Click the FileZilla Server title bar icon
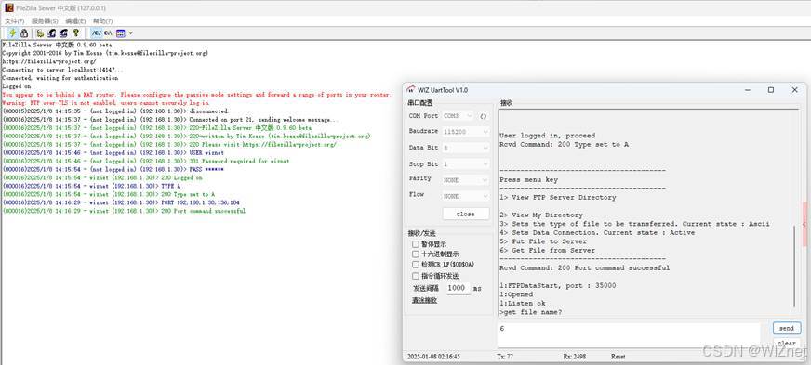811x365 pixels. [x=8, y=7]
